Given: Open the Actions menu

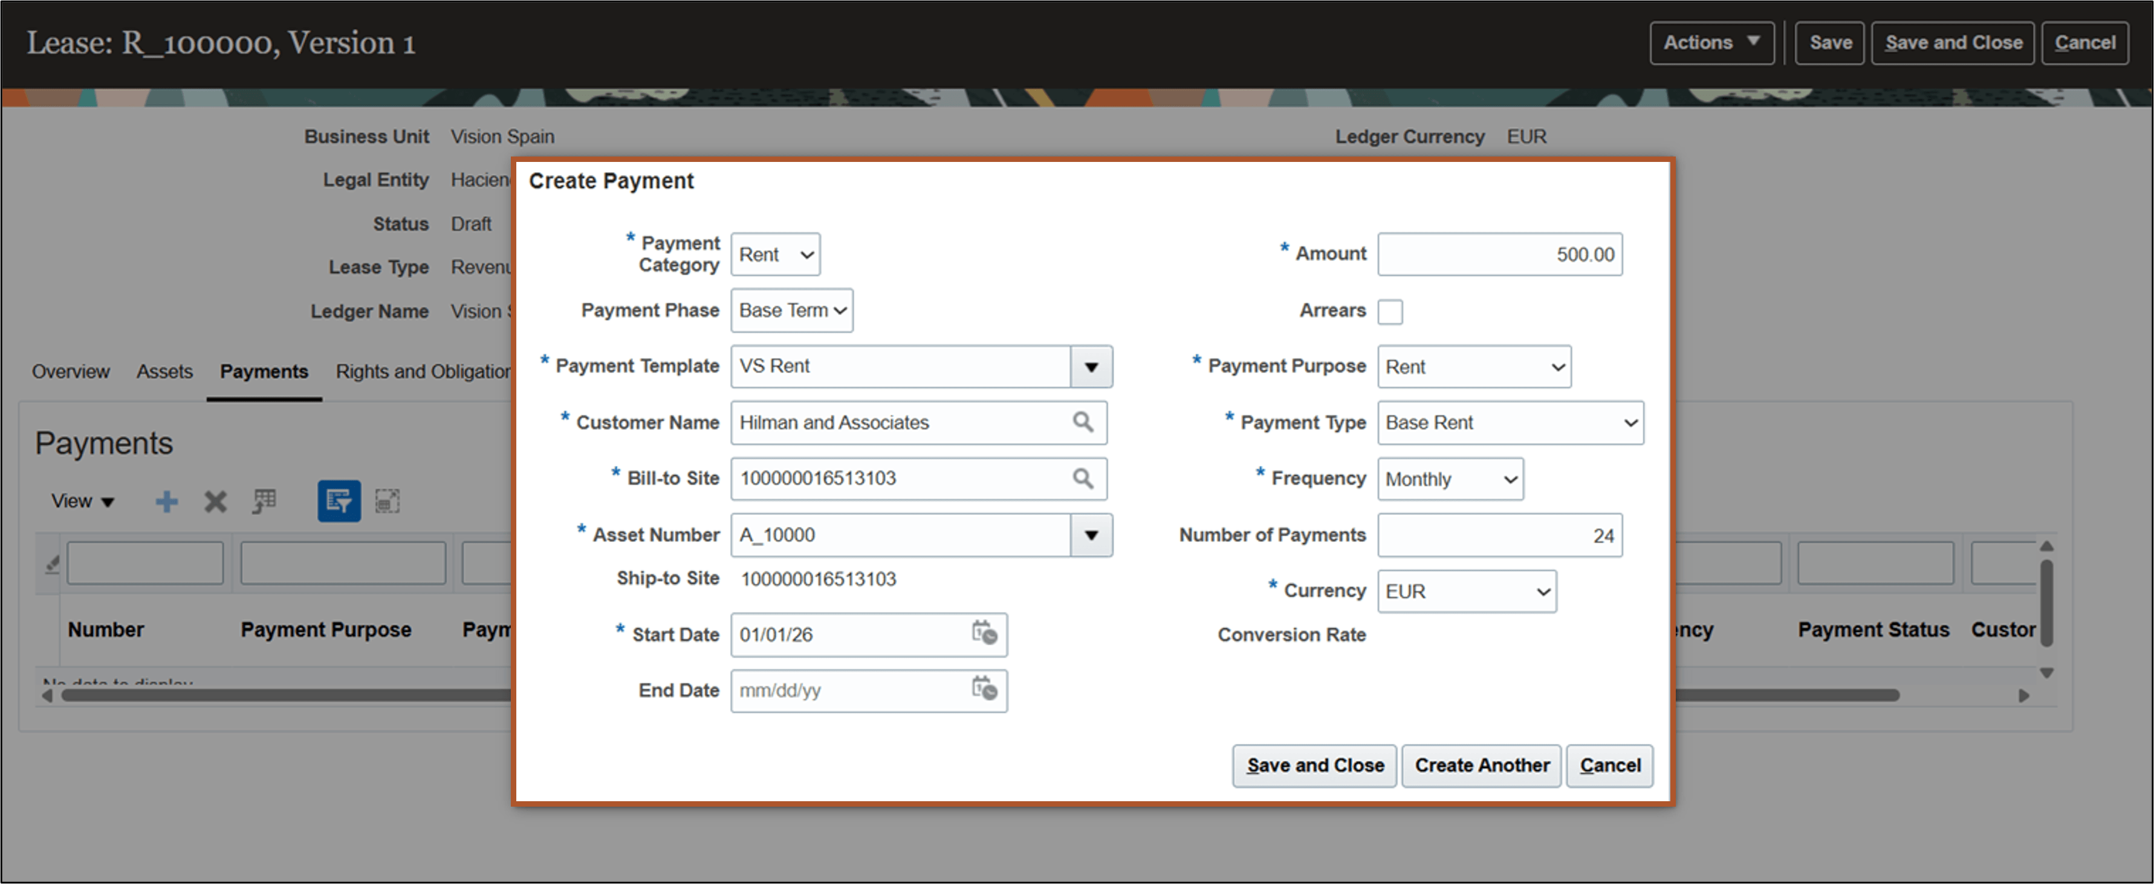Looking at the screenshot, I should click(x=1711, y=42).
